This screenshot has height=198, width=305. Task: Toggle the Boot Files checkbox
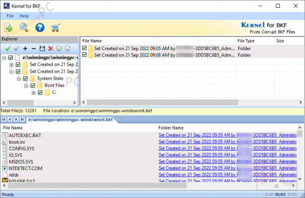33,86
